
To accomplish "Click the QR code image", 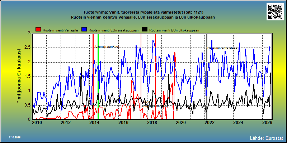I will pyautogui.click(x=276, y=12).
